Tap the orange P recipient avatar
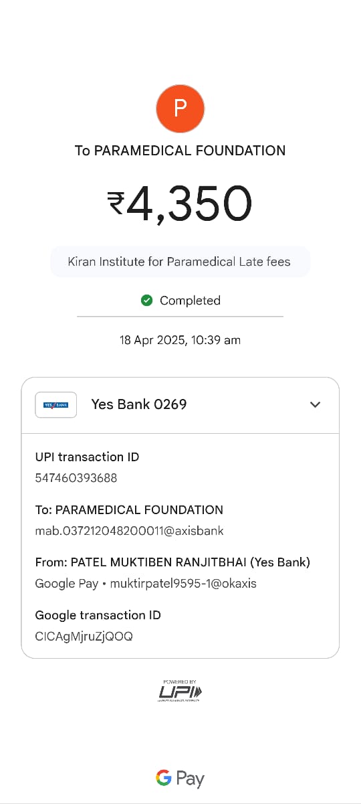Image resolution: width=361 pixels, height=804 pixels. coord(180,108)
